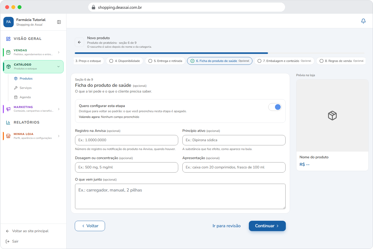Click the Visão Geral dashboard icon
This screenshot has width=373, height=249.
(x=8, y=39)
